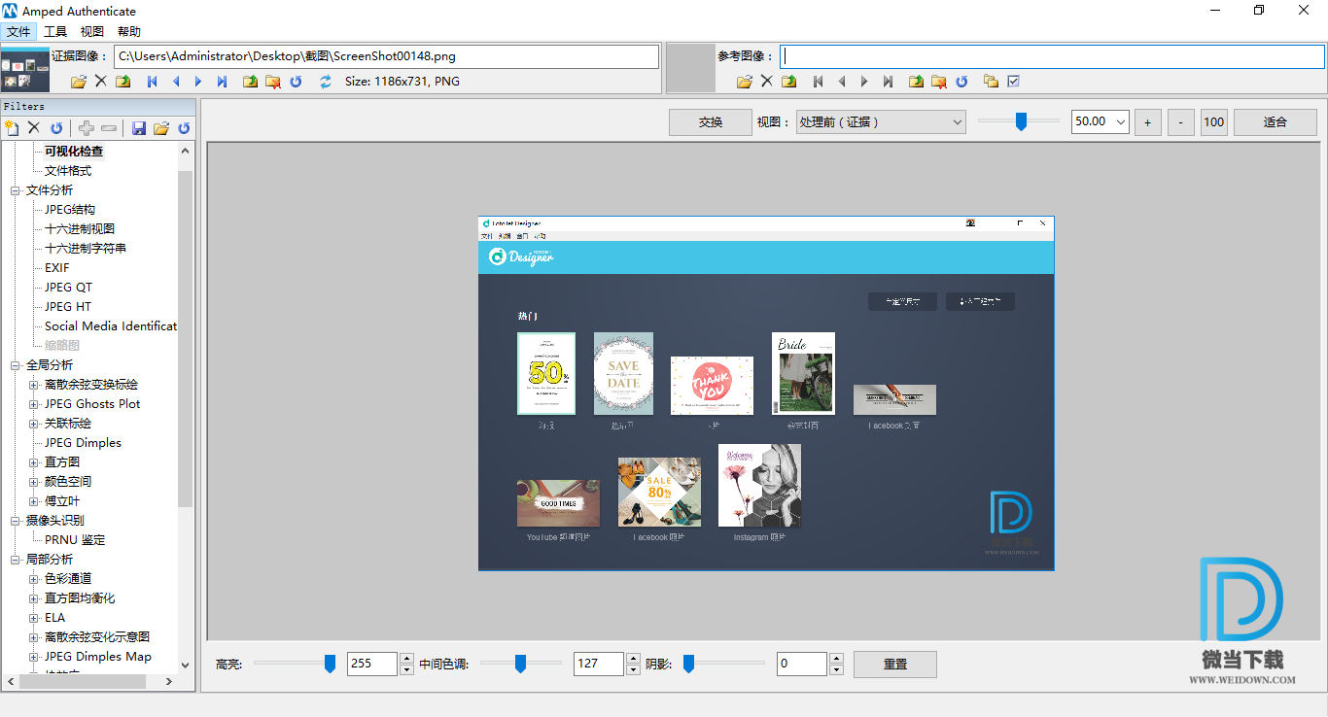The image size is (1328, 717).
Task: Click the reset arrow next to Filters delete X
Action: [x=56, y=128]
